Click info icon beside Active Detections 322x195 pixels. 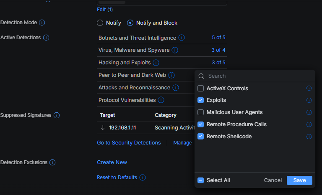(46, 38)
